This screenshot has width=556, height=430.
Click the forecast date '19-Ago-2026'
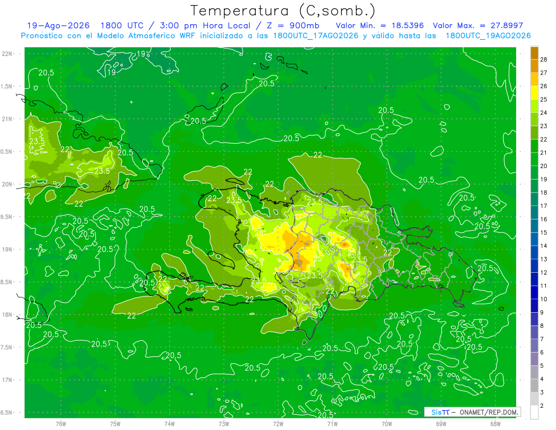(58, 26)
